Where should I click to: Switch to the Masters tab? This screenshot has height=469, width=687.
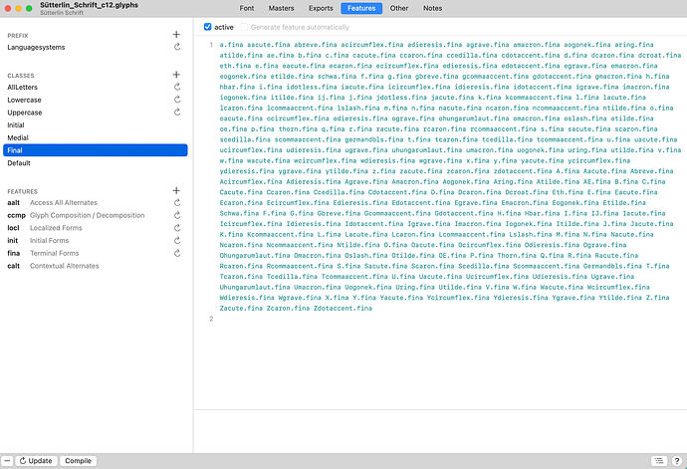coord(282,8)
